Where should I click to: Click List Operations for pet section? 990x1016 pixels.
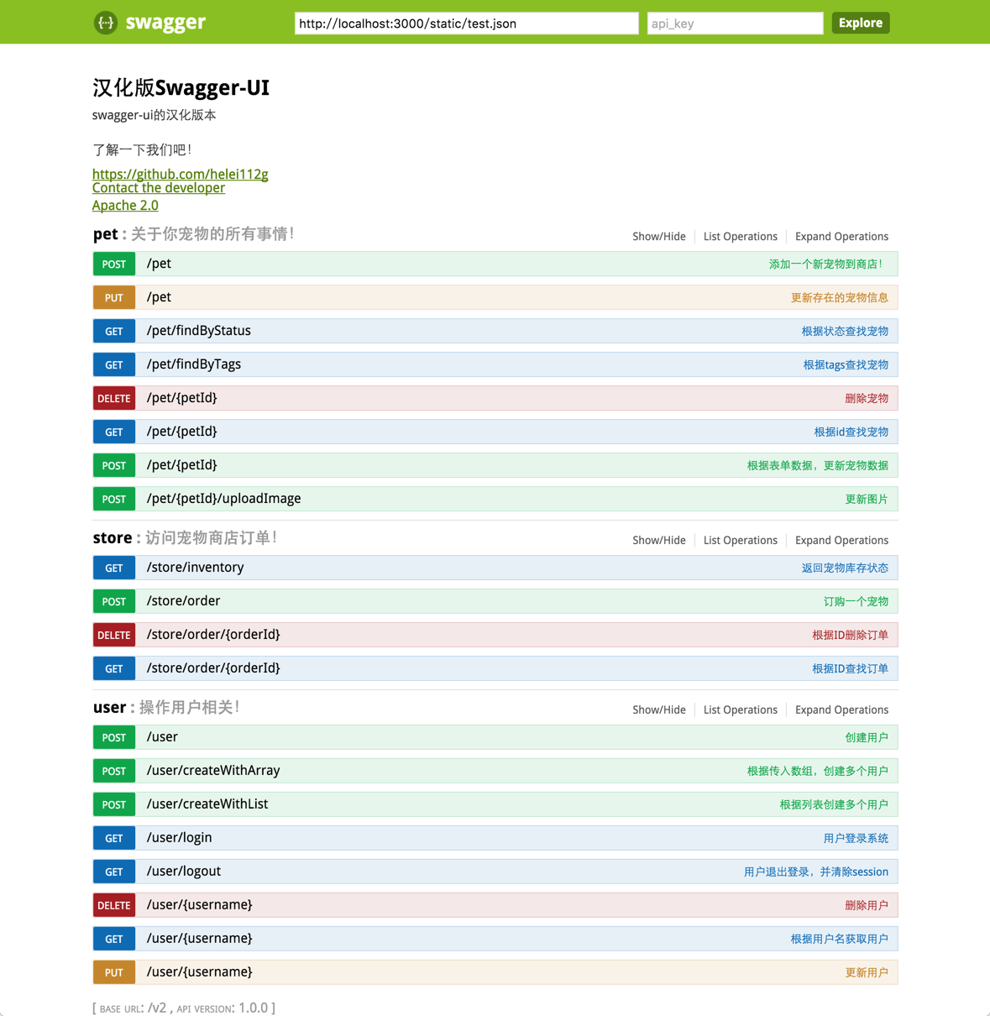(741, 237)
